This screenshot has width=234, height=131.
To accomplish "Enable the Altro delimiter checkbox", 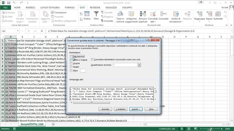I will 71,71.
